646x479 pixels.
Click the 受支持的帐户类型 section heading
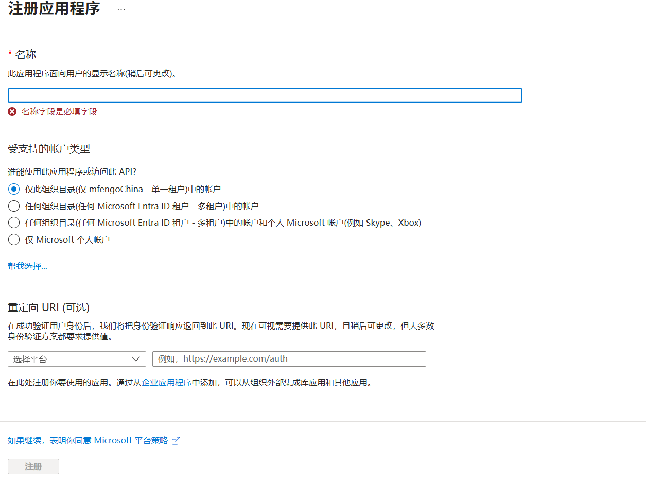(x=49, y=149)
